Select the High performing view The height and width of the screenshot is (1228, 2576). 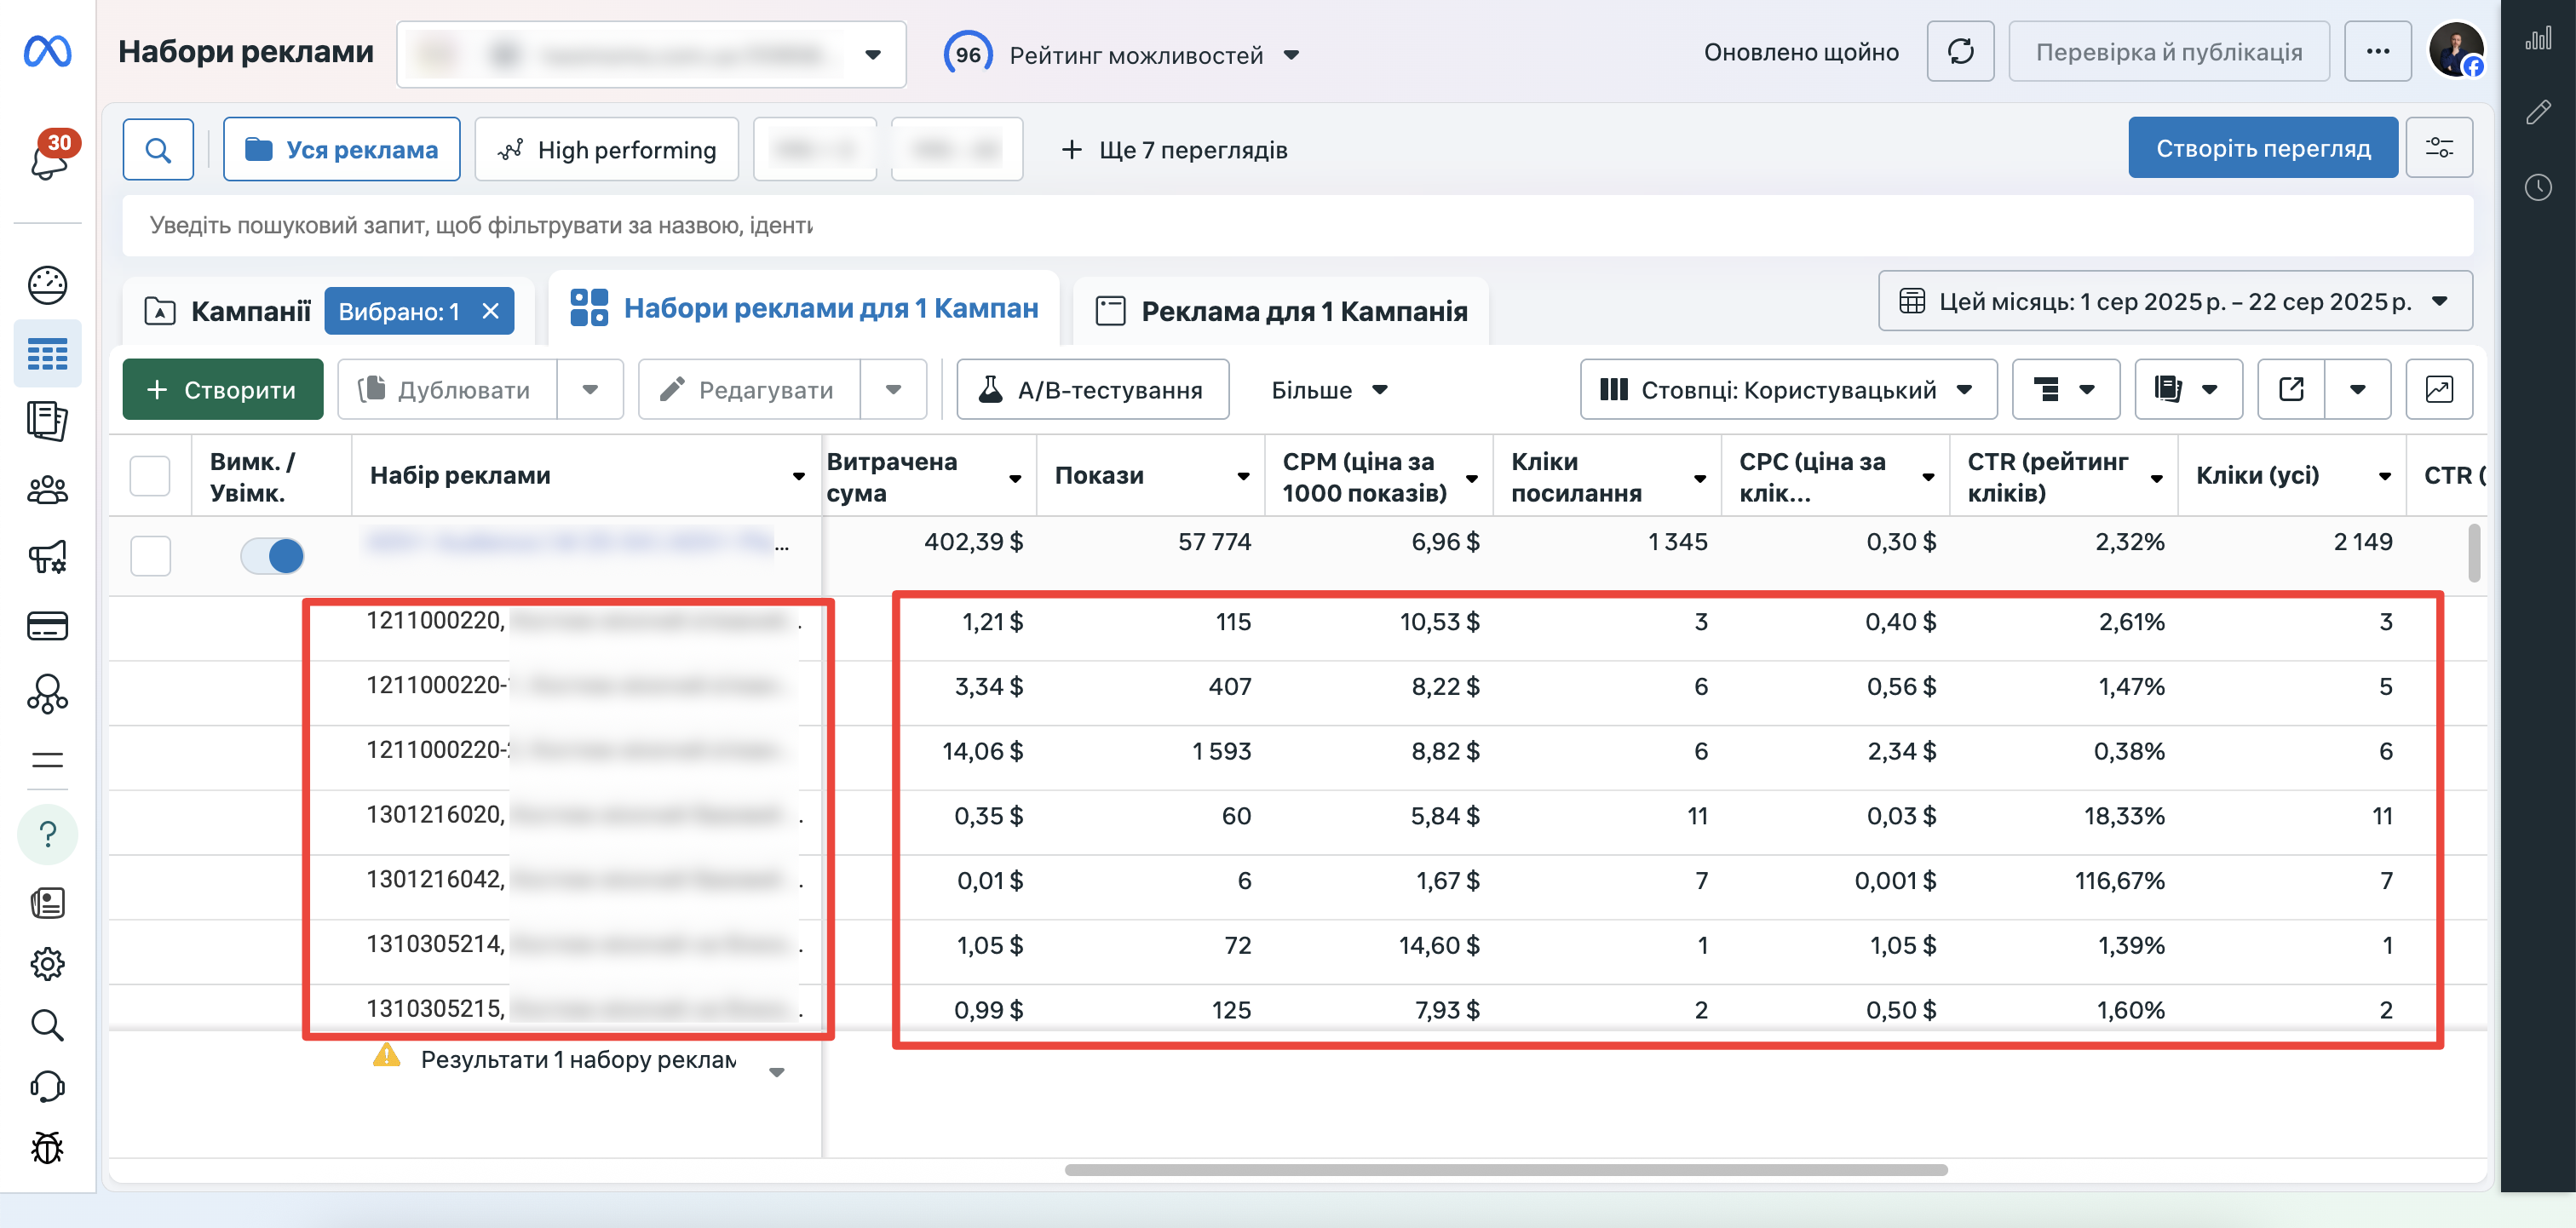pyautogui.click(x=607, y=149)
